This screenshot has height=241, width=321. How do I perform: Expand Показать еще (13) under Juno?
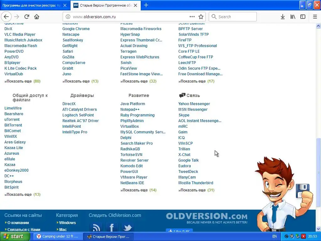coord(81,81)
